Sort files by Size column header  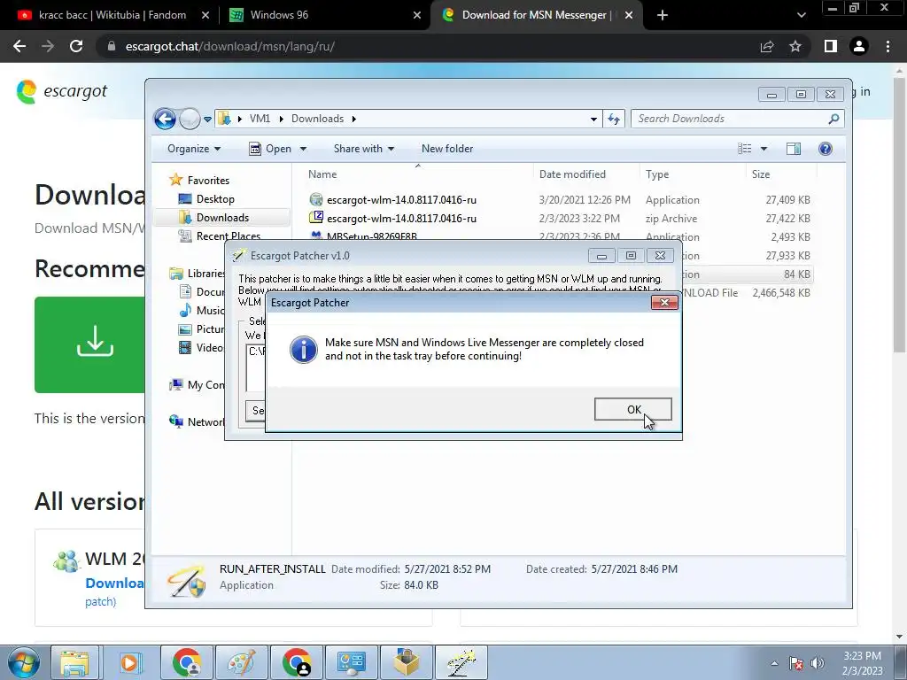[x=761, y=174]
